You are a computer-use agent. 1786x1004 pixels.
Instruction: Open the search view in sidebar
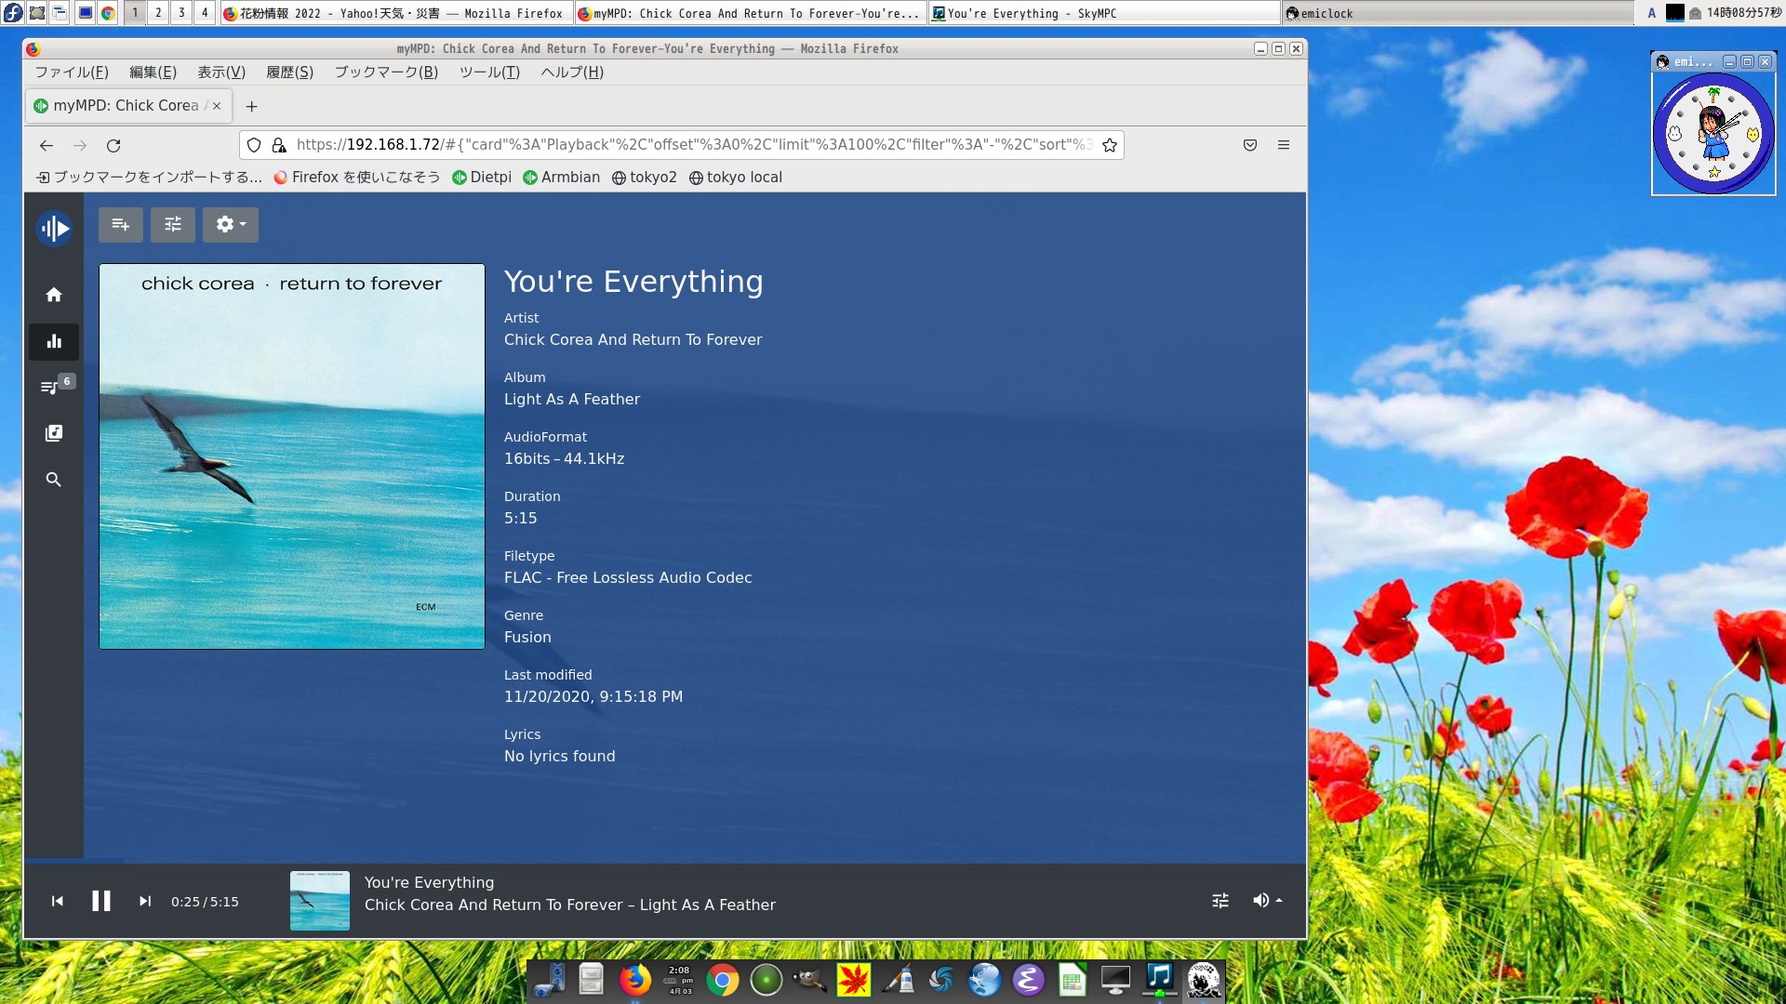click(x=54, y=480)
